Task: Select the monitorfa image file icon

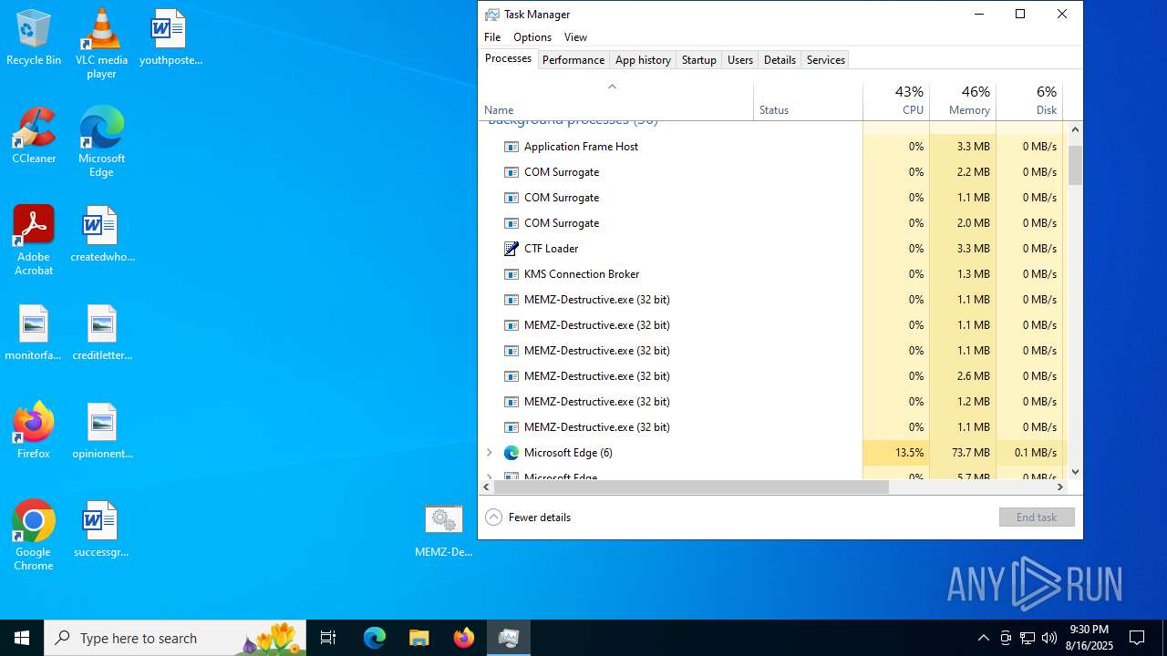Action: [x=34, y=333]
